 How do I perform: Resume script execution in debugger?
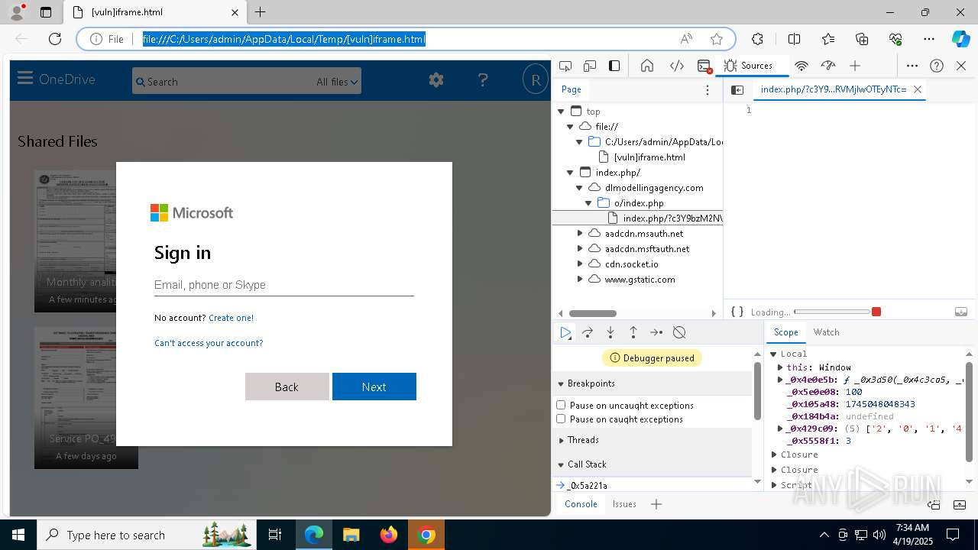(x=565, y=332)
